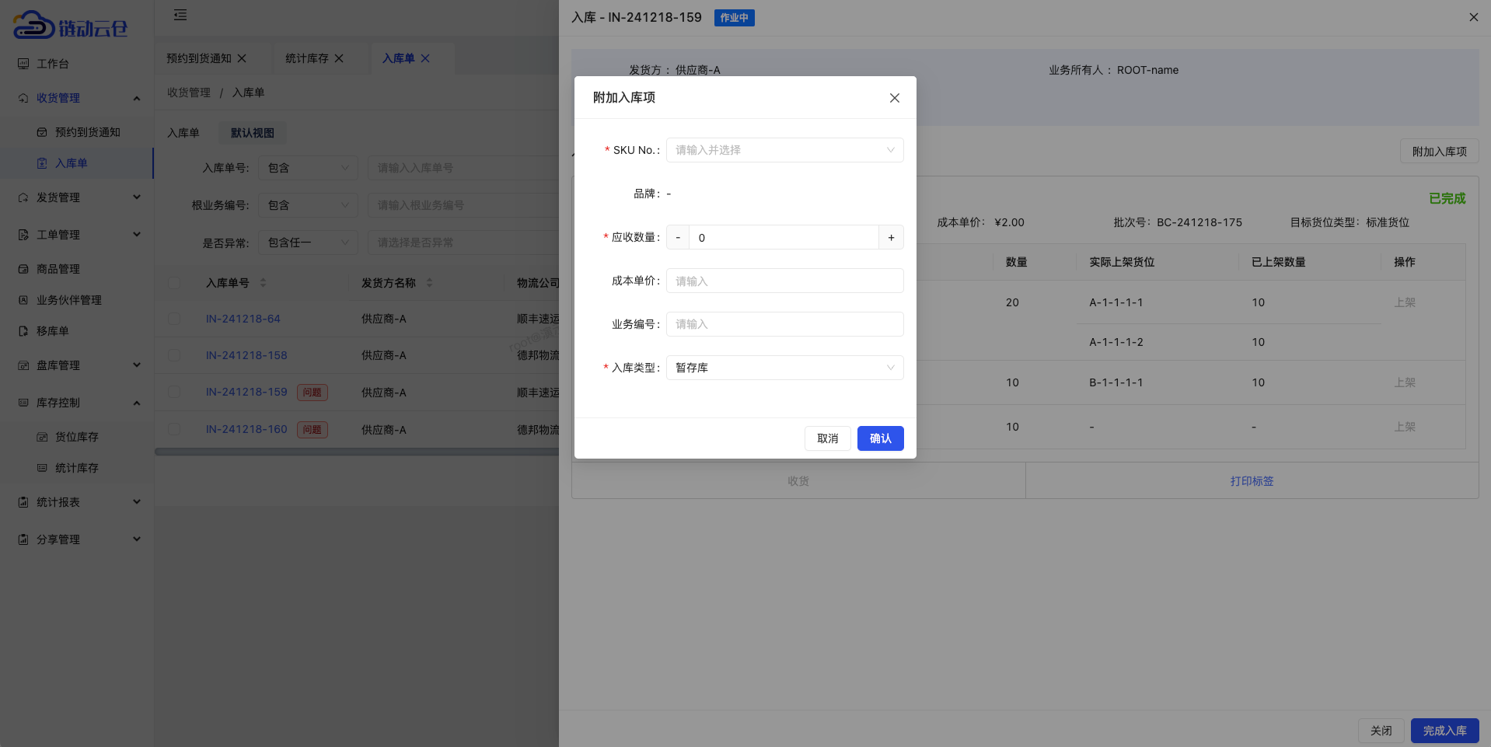This screenshot has height=747, width=1491.
Task: Click the sidebar collapse hamburger icon
Action: pos(180,15)
